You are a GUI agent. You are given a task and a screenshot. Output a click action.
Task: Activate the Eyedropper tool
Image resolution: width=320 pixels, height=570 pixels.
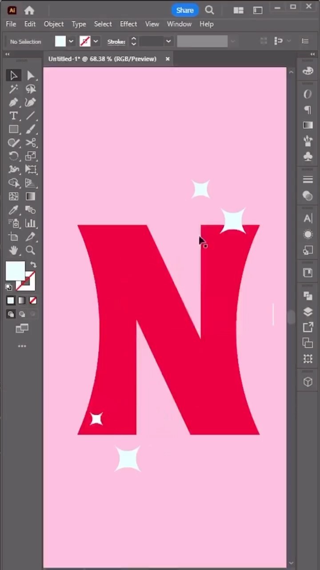pyautogui.click(x=13, y=210)
